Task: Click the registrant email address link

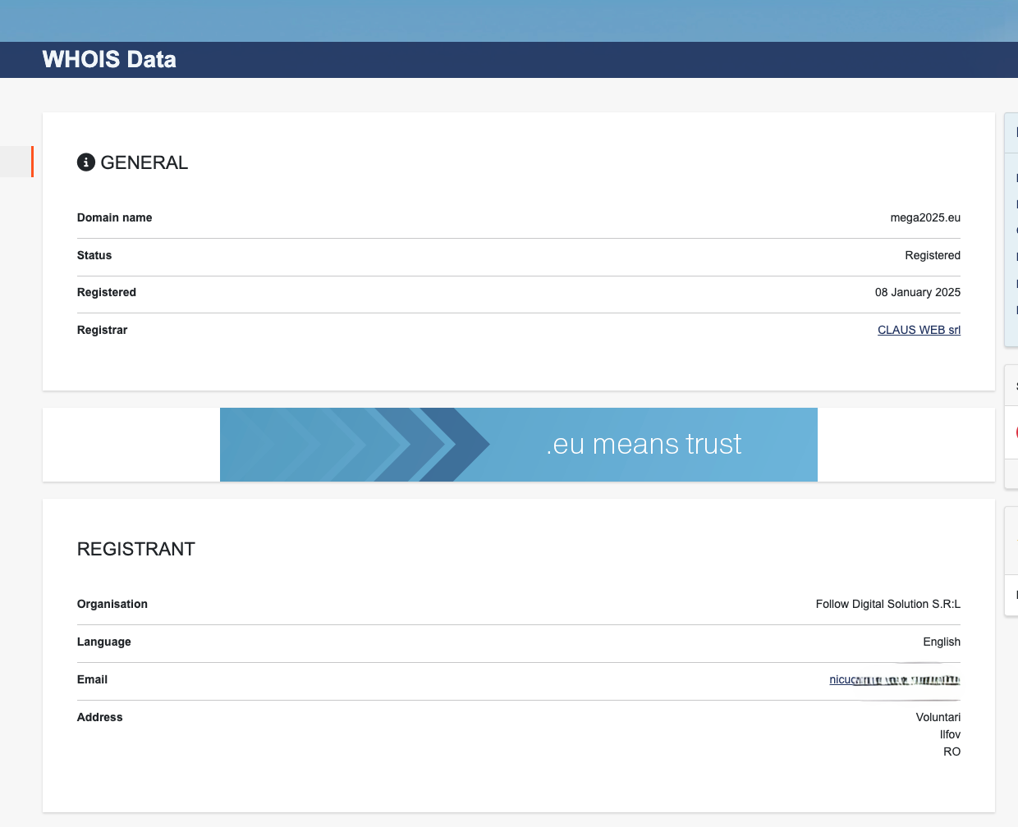Action: (x=893, y=679)
